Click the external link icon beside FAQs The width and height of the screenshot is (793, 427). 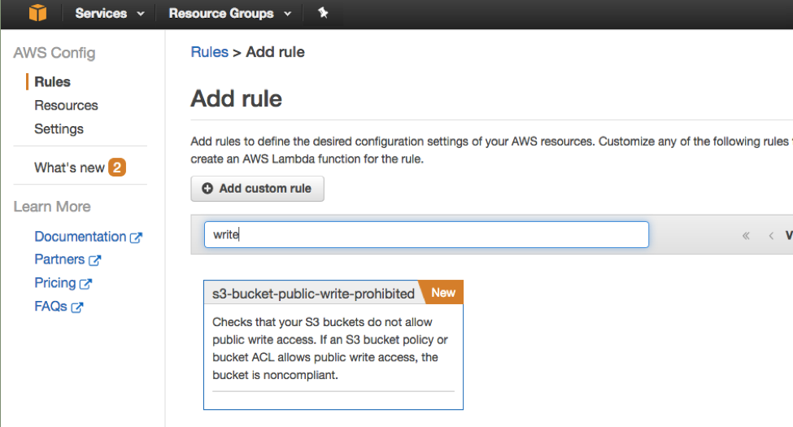[x=77, y=307]
